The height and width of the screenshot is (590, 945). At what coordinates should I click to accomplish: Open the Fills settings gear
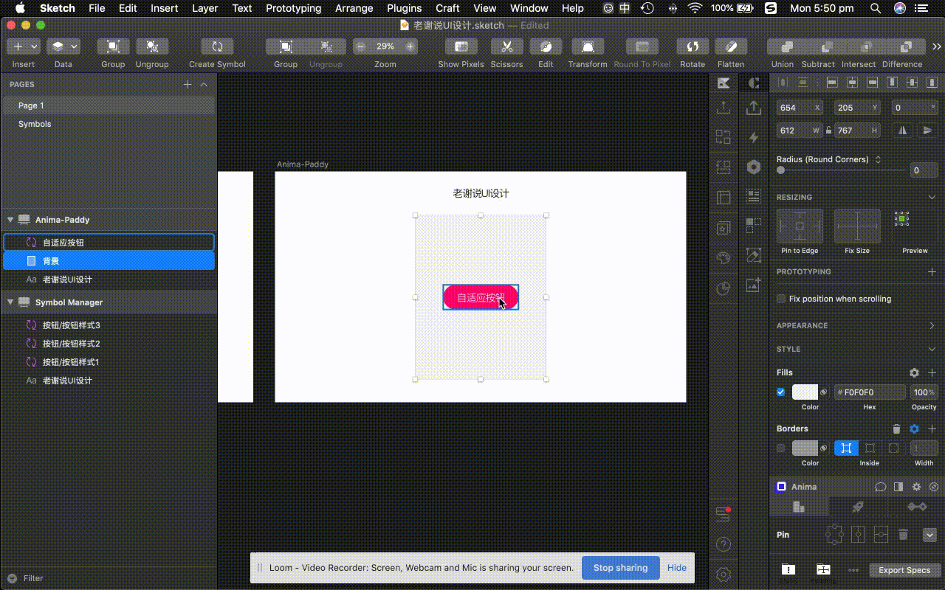(914, 373)
